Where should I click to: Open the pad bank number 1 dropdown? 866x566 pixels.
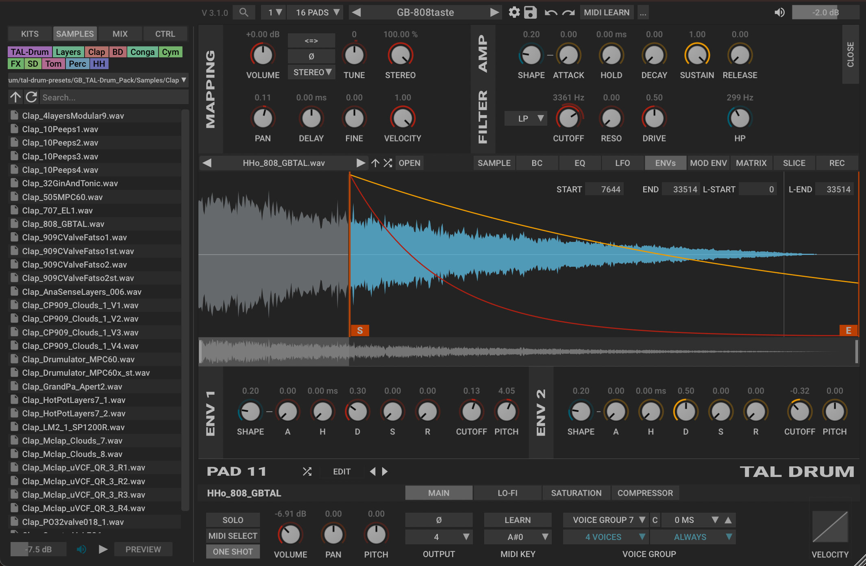pyautogui.click(x=273, y=13)
